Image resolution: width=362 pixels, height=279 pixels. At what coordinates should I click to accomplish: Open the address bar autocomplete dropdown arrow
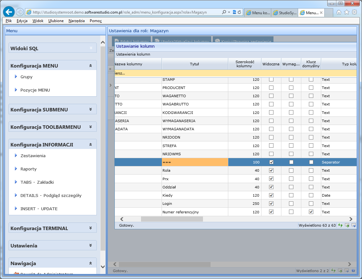click(229, 12)
